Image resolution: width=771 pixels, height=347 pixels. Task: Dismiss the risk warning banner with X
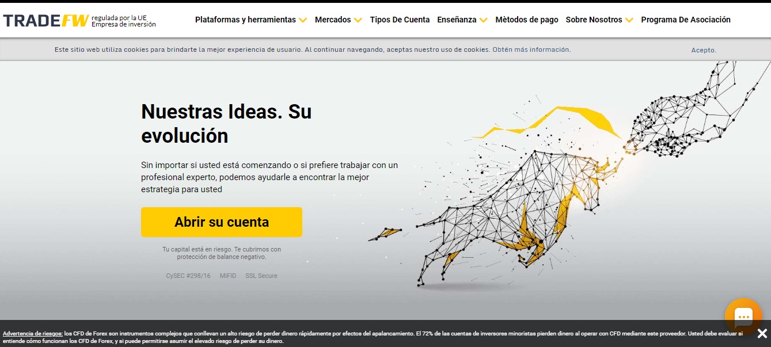pyautogui.click(x=762, y=334)
